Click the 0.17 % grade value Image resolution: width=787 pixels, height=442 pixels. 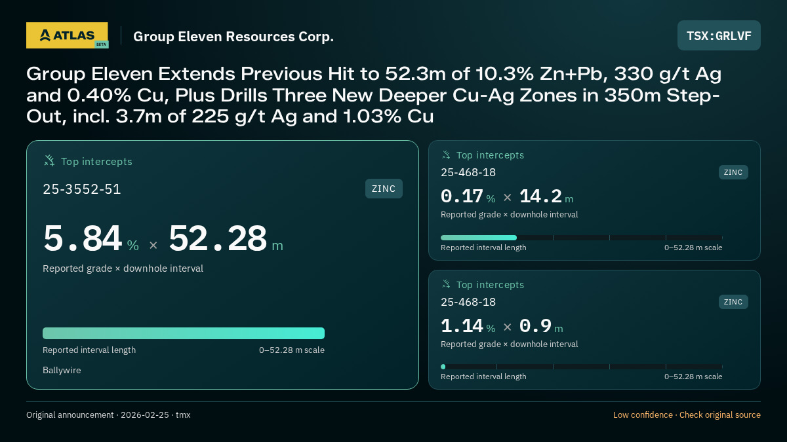(468, 196)
